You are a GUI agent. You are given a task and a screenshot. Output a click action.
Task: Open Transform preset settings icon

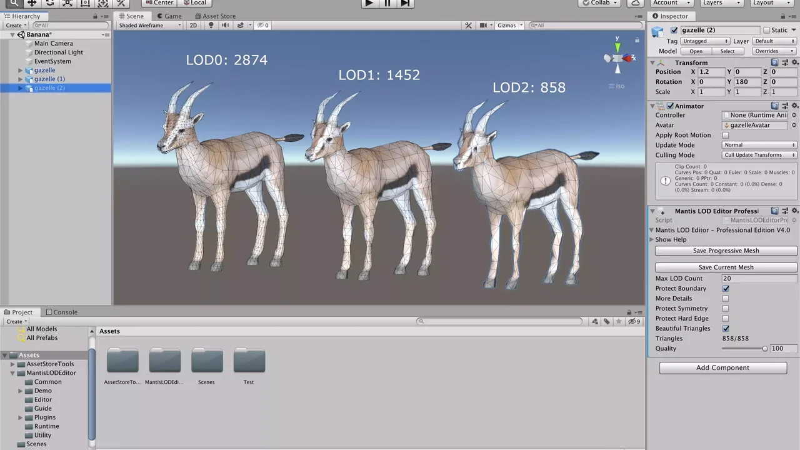tap(785, 62)
